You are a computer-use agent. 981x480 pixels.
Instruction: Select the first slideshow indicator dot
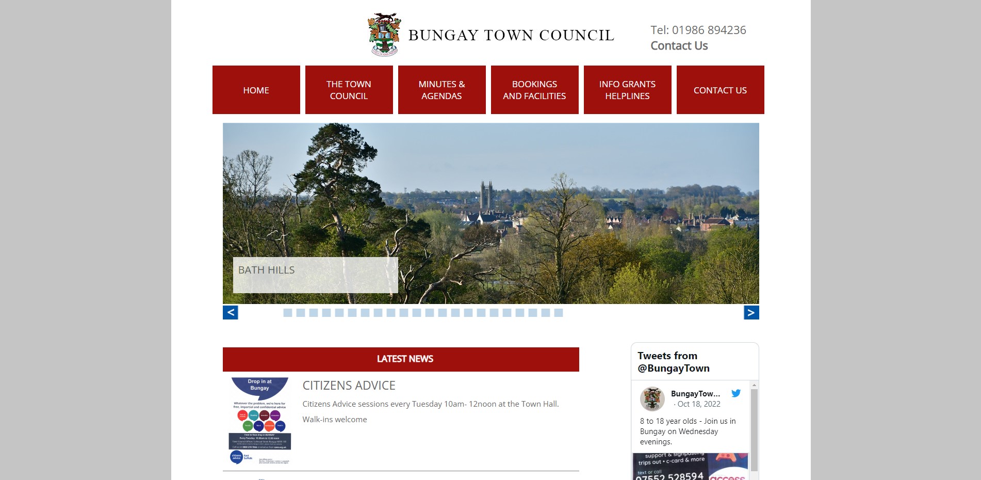(288, 313)
